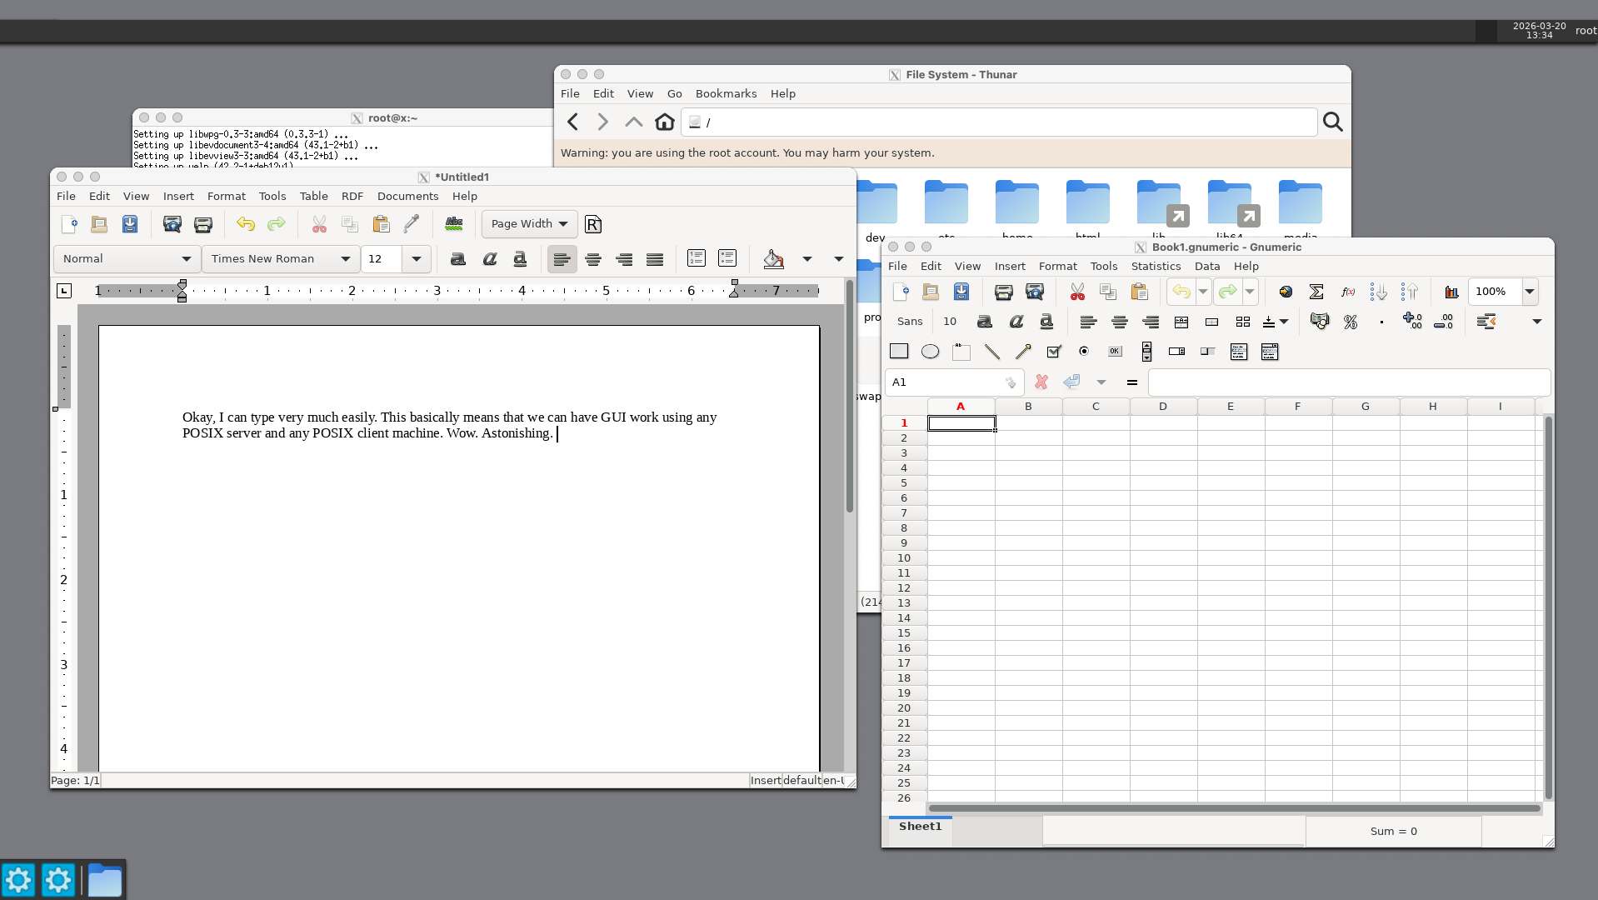Select the Sheet1 tab
The width and height of the screenshot is (1598, 900).
tap(920, 827)
